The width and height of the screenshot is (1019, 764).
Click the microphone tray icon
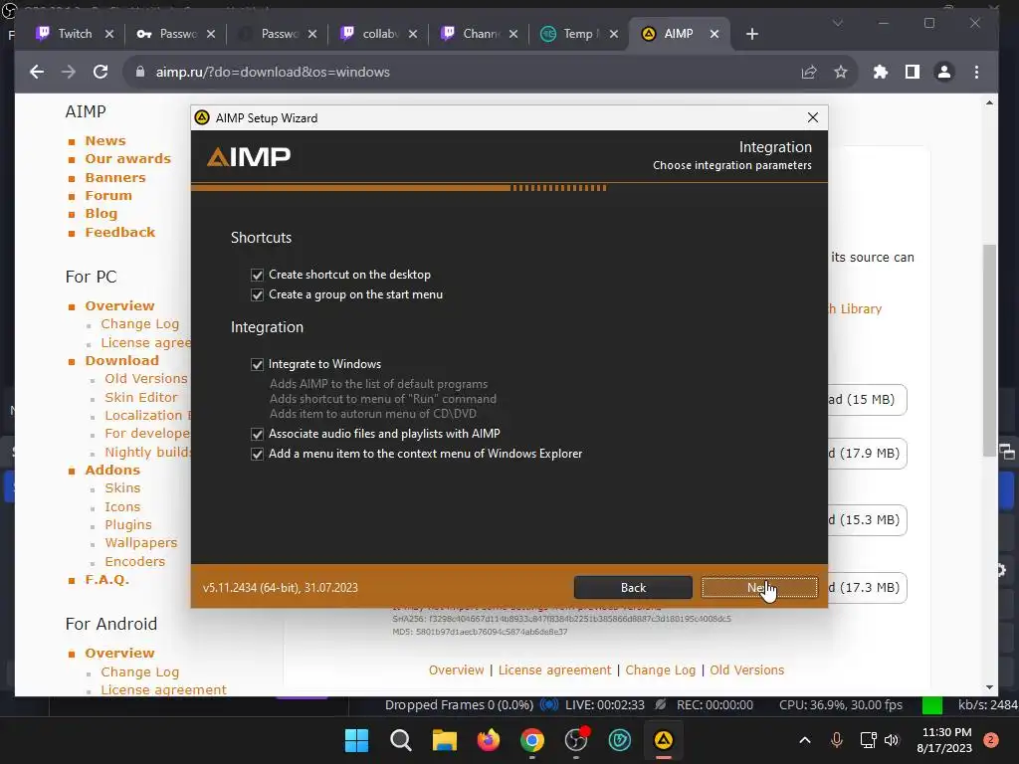[x=836, y=740]
